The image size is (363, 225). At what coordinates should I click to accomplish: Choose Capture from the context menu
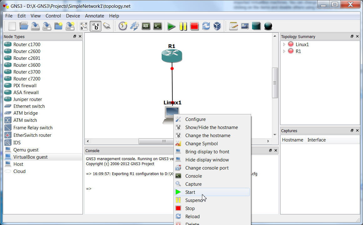(212, 184)
